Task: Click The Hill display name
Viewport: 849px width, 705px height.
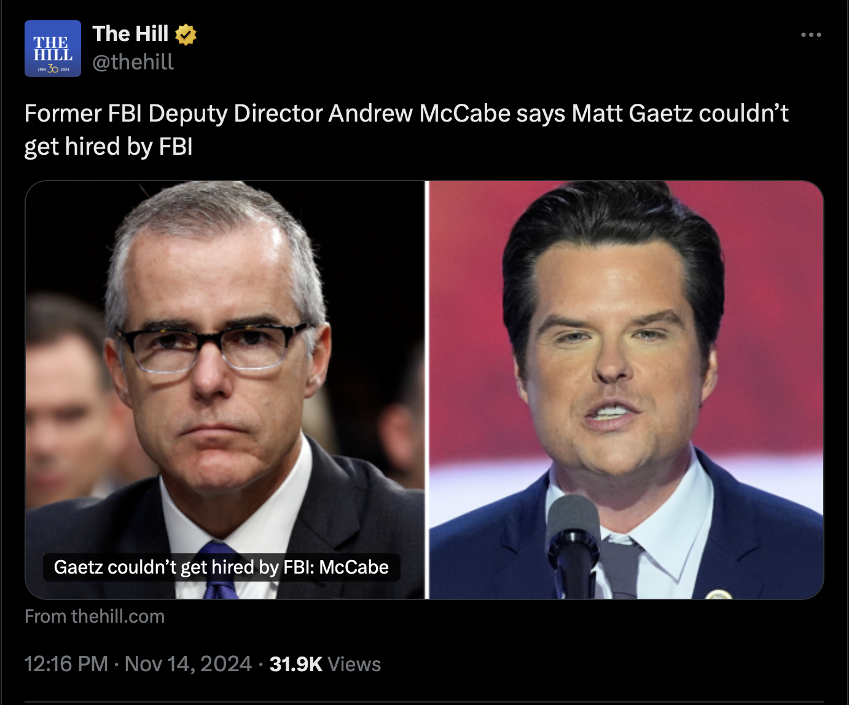Action: coord(130,34)
